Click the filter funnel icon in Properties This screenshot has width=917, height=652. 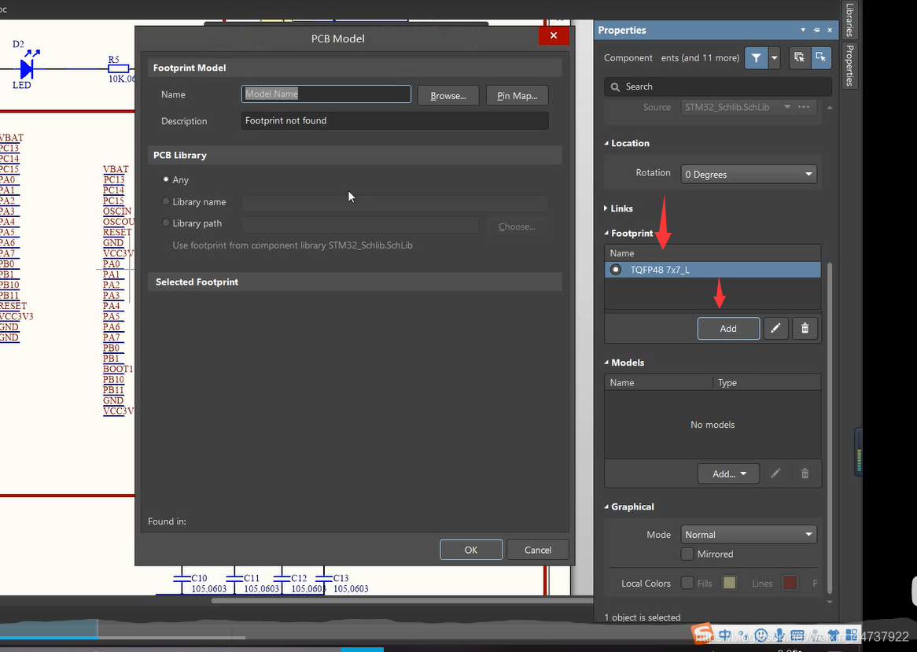[756, 57]
